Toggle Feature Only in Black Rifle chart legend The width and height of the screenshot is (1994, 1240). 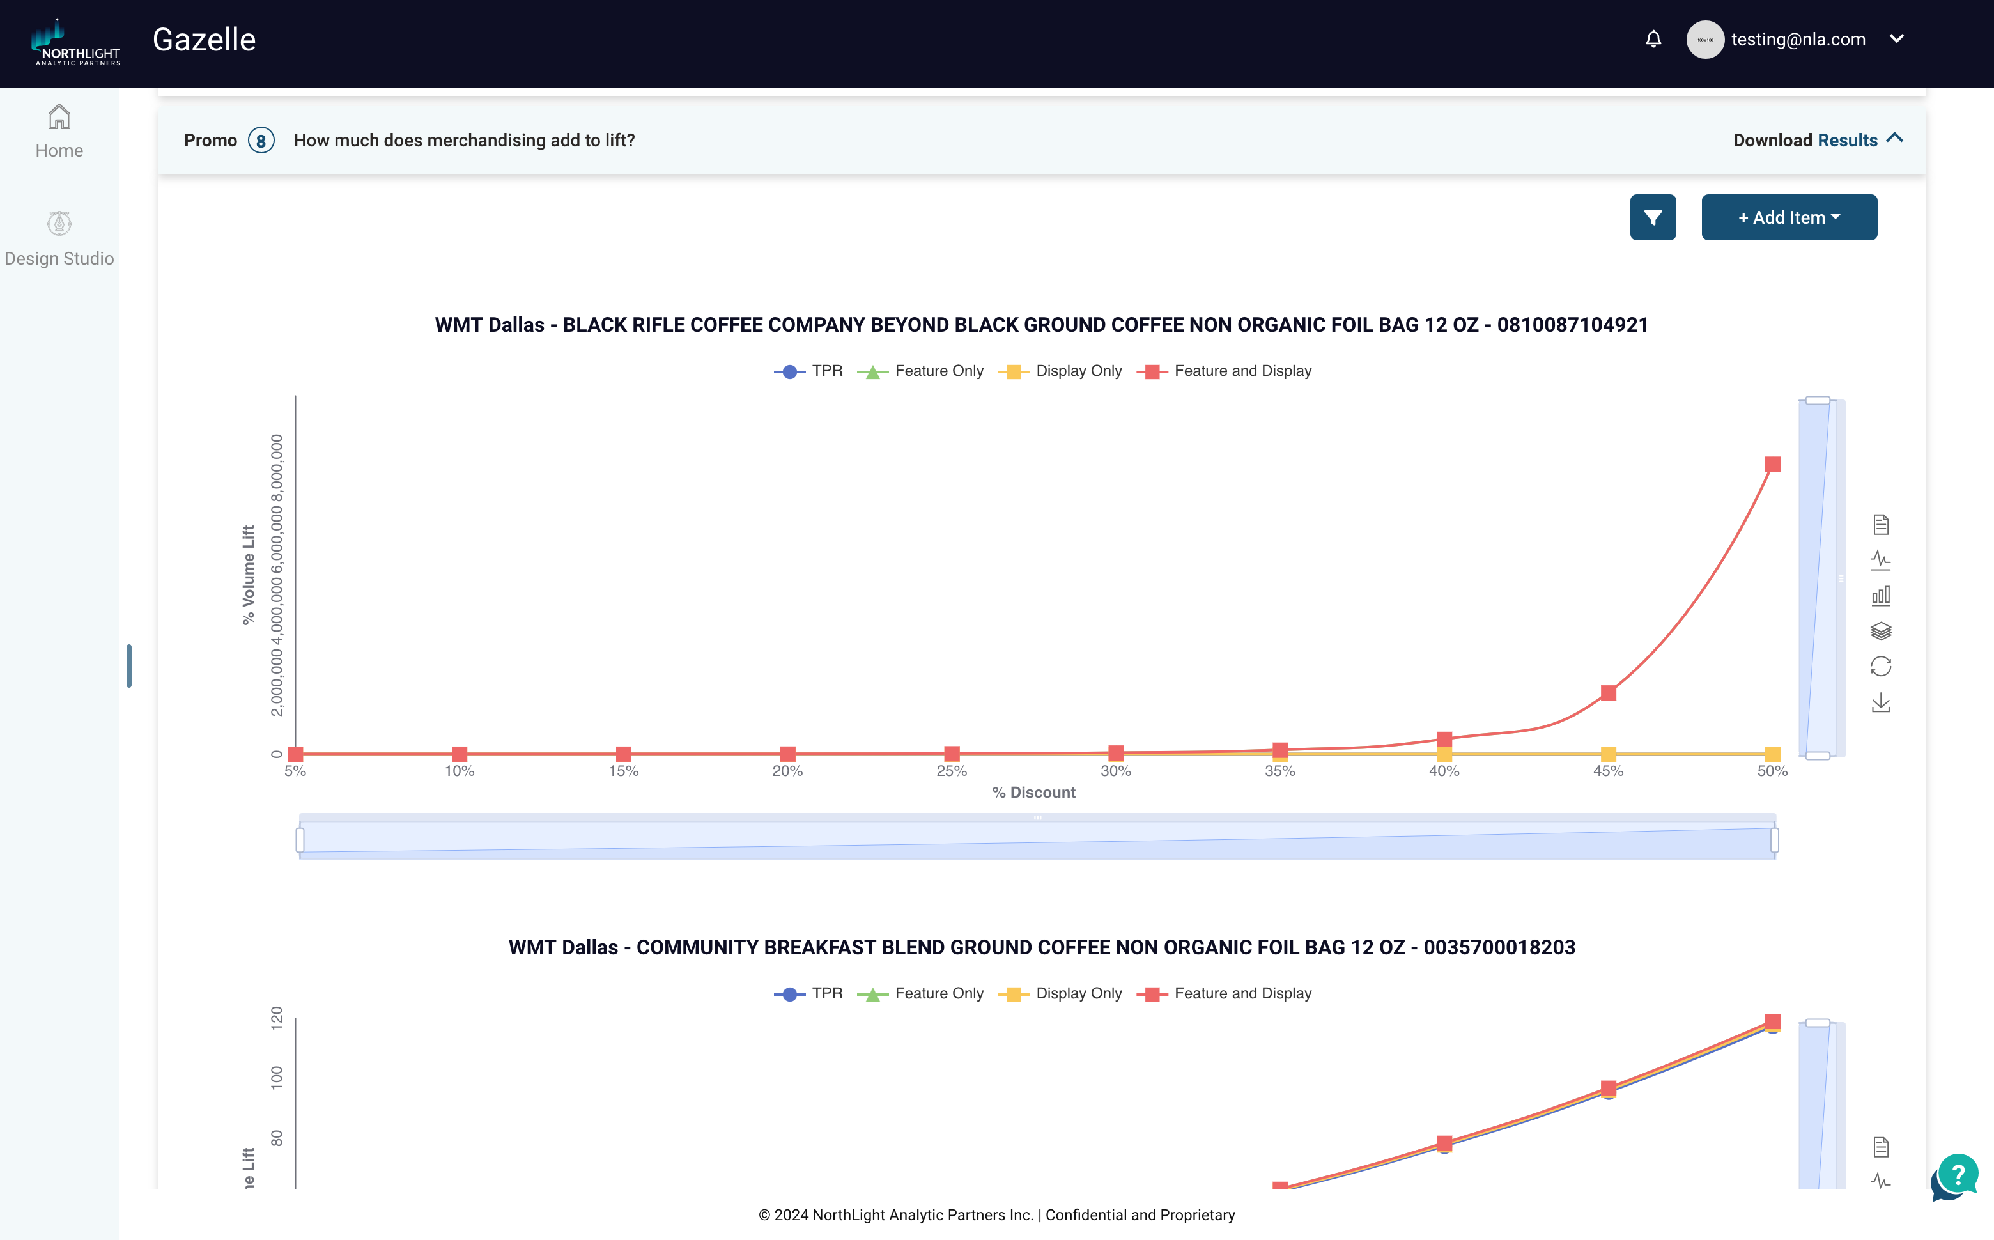[920, 371]
